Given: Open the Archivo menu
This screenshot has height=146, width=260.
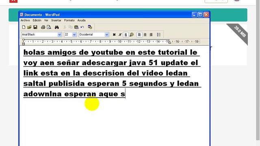Looking at the screenshot, I should click(25, 20).
